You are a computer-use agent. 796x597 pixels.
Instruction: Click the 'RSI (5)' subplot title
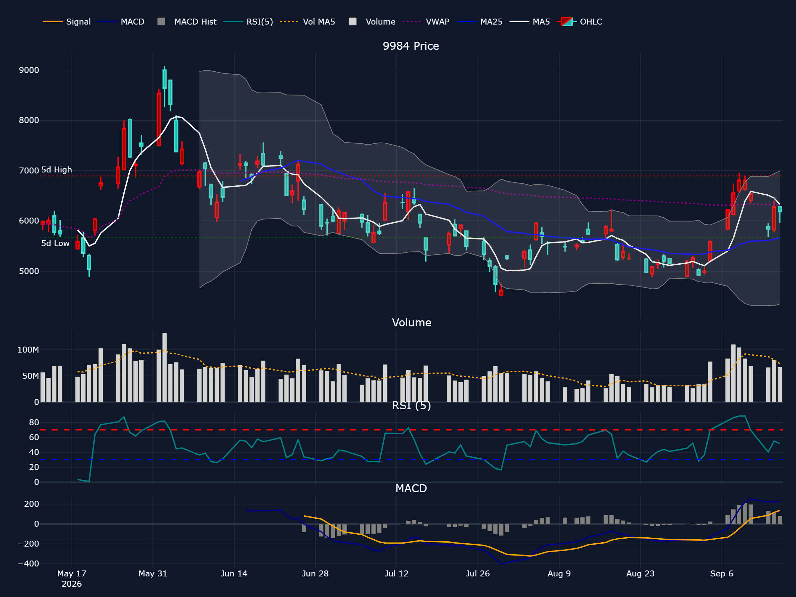[x=411, y=406]
